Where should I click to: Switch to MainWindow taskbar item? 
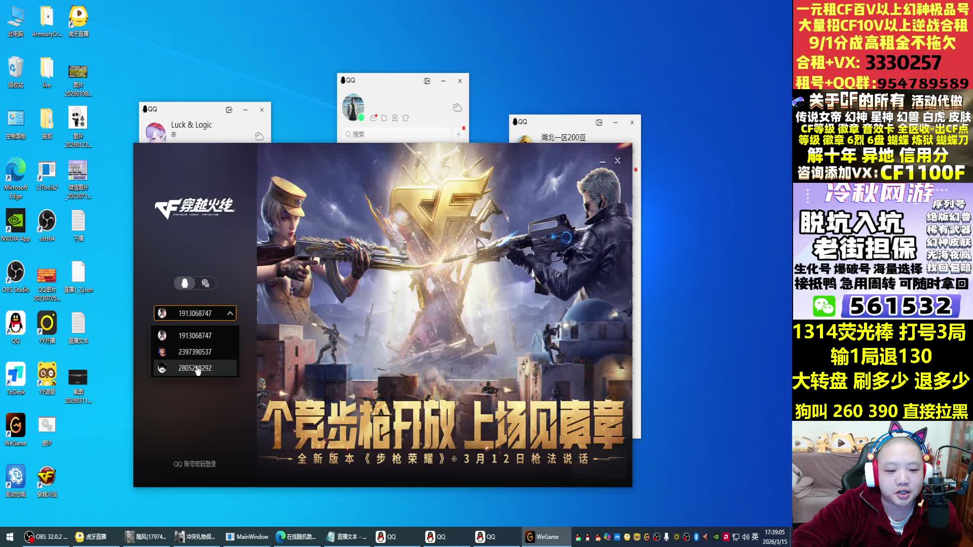pos(247,537)
